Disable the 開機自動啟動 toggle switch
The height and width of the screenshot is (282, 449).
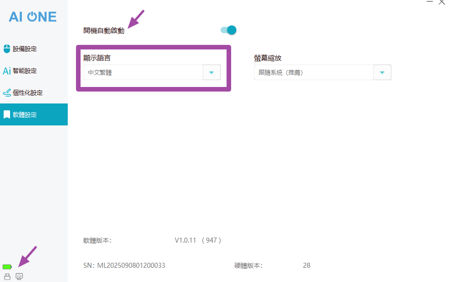click(228, 30)
